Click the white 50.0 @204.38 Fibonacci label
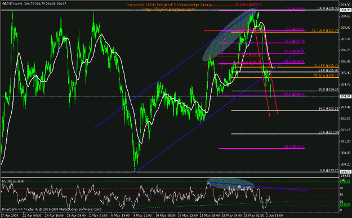The height and width of the screenshot is (218, 352). [329, 89]
